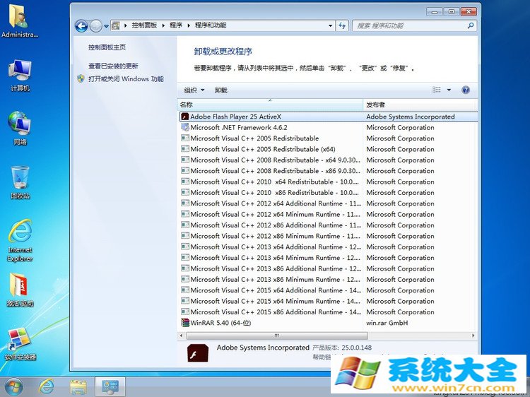The image size is (530, 397).
Task: Launch Internet Explorer desktop shortcut
Action: point(20,240)
